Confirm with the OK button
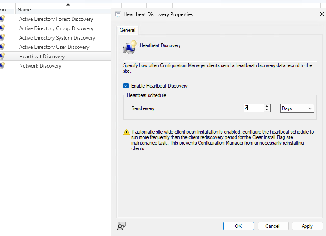The image size is (326, 236). (239, 226)
